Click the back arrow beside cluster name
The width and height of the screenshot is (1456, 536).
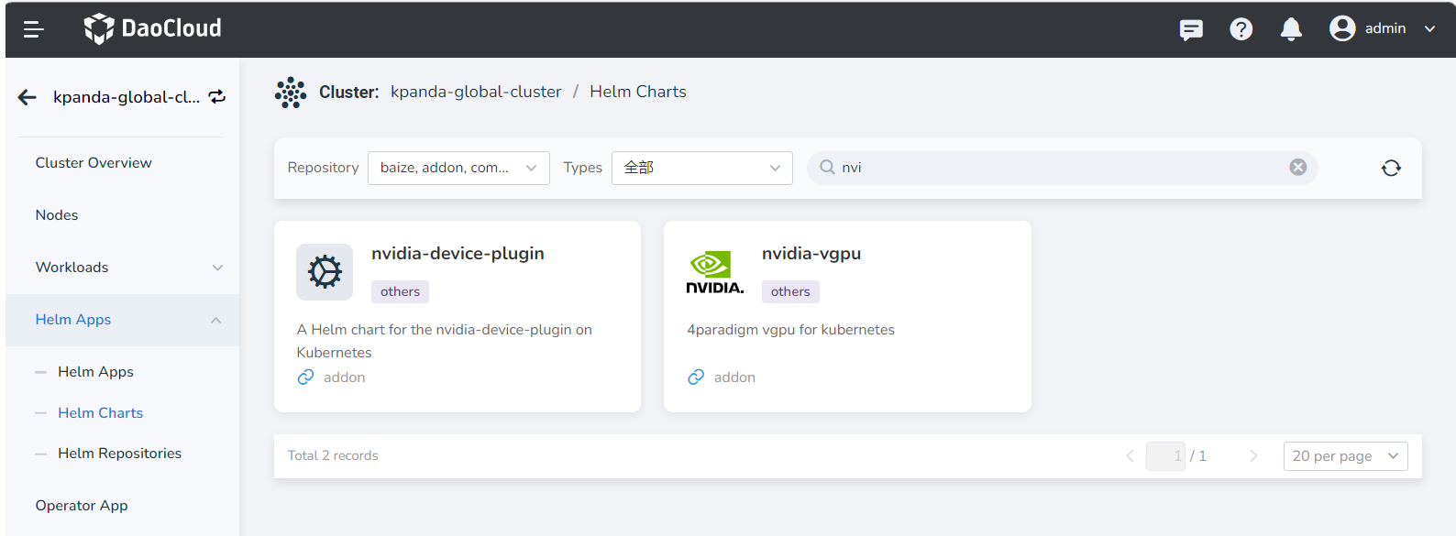click(x=28, y=97)
